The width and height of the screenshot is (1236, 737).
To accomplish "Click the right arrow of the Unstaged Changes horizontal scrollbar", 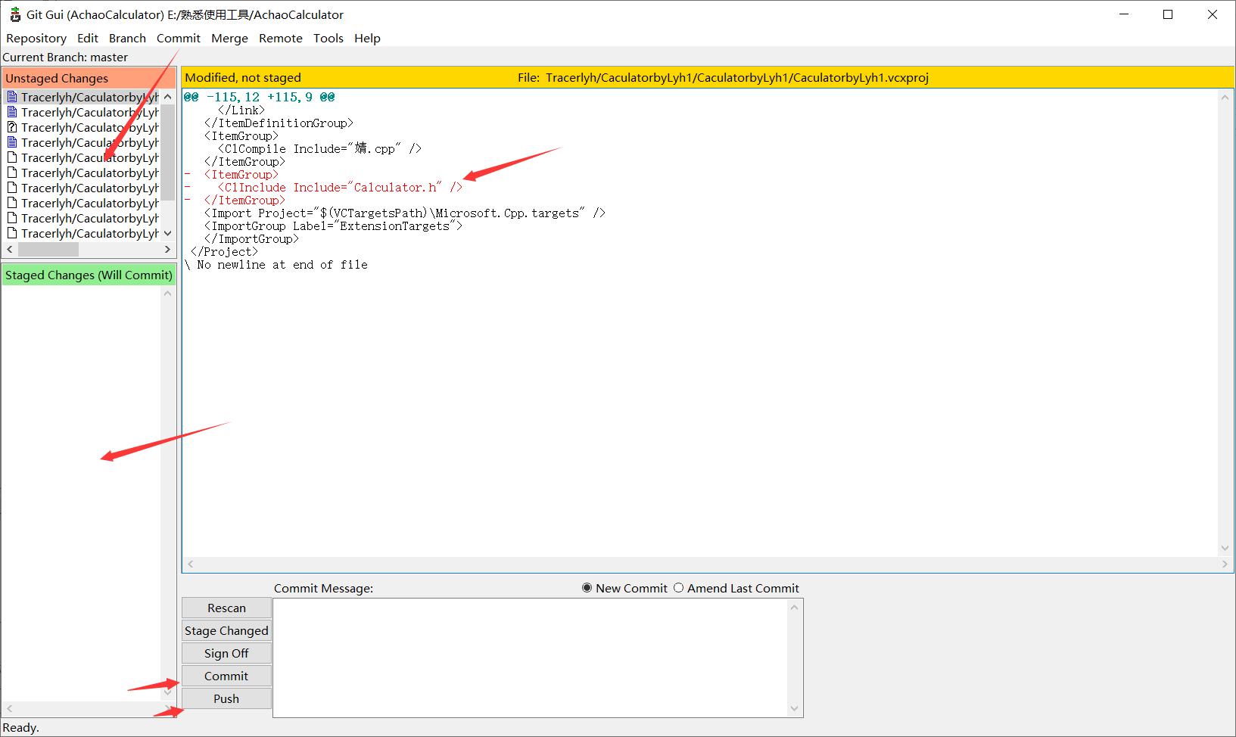I will pos(167,249).
